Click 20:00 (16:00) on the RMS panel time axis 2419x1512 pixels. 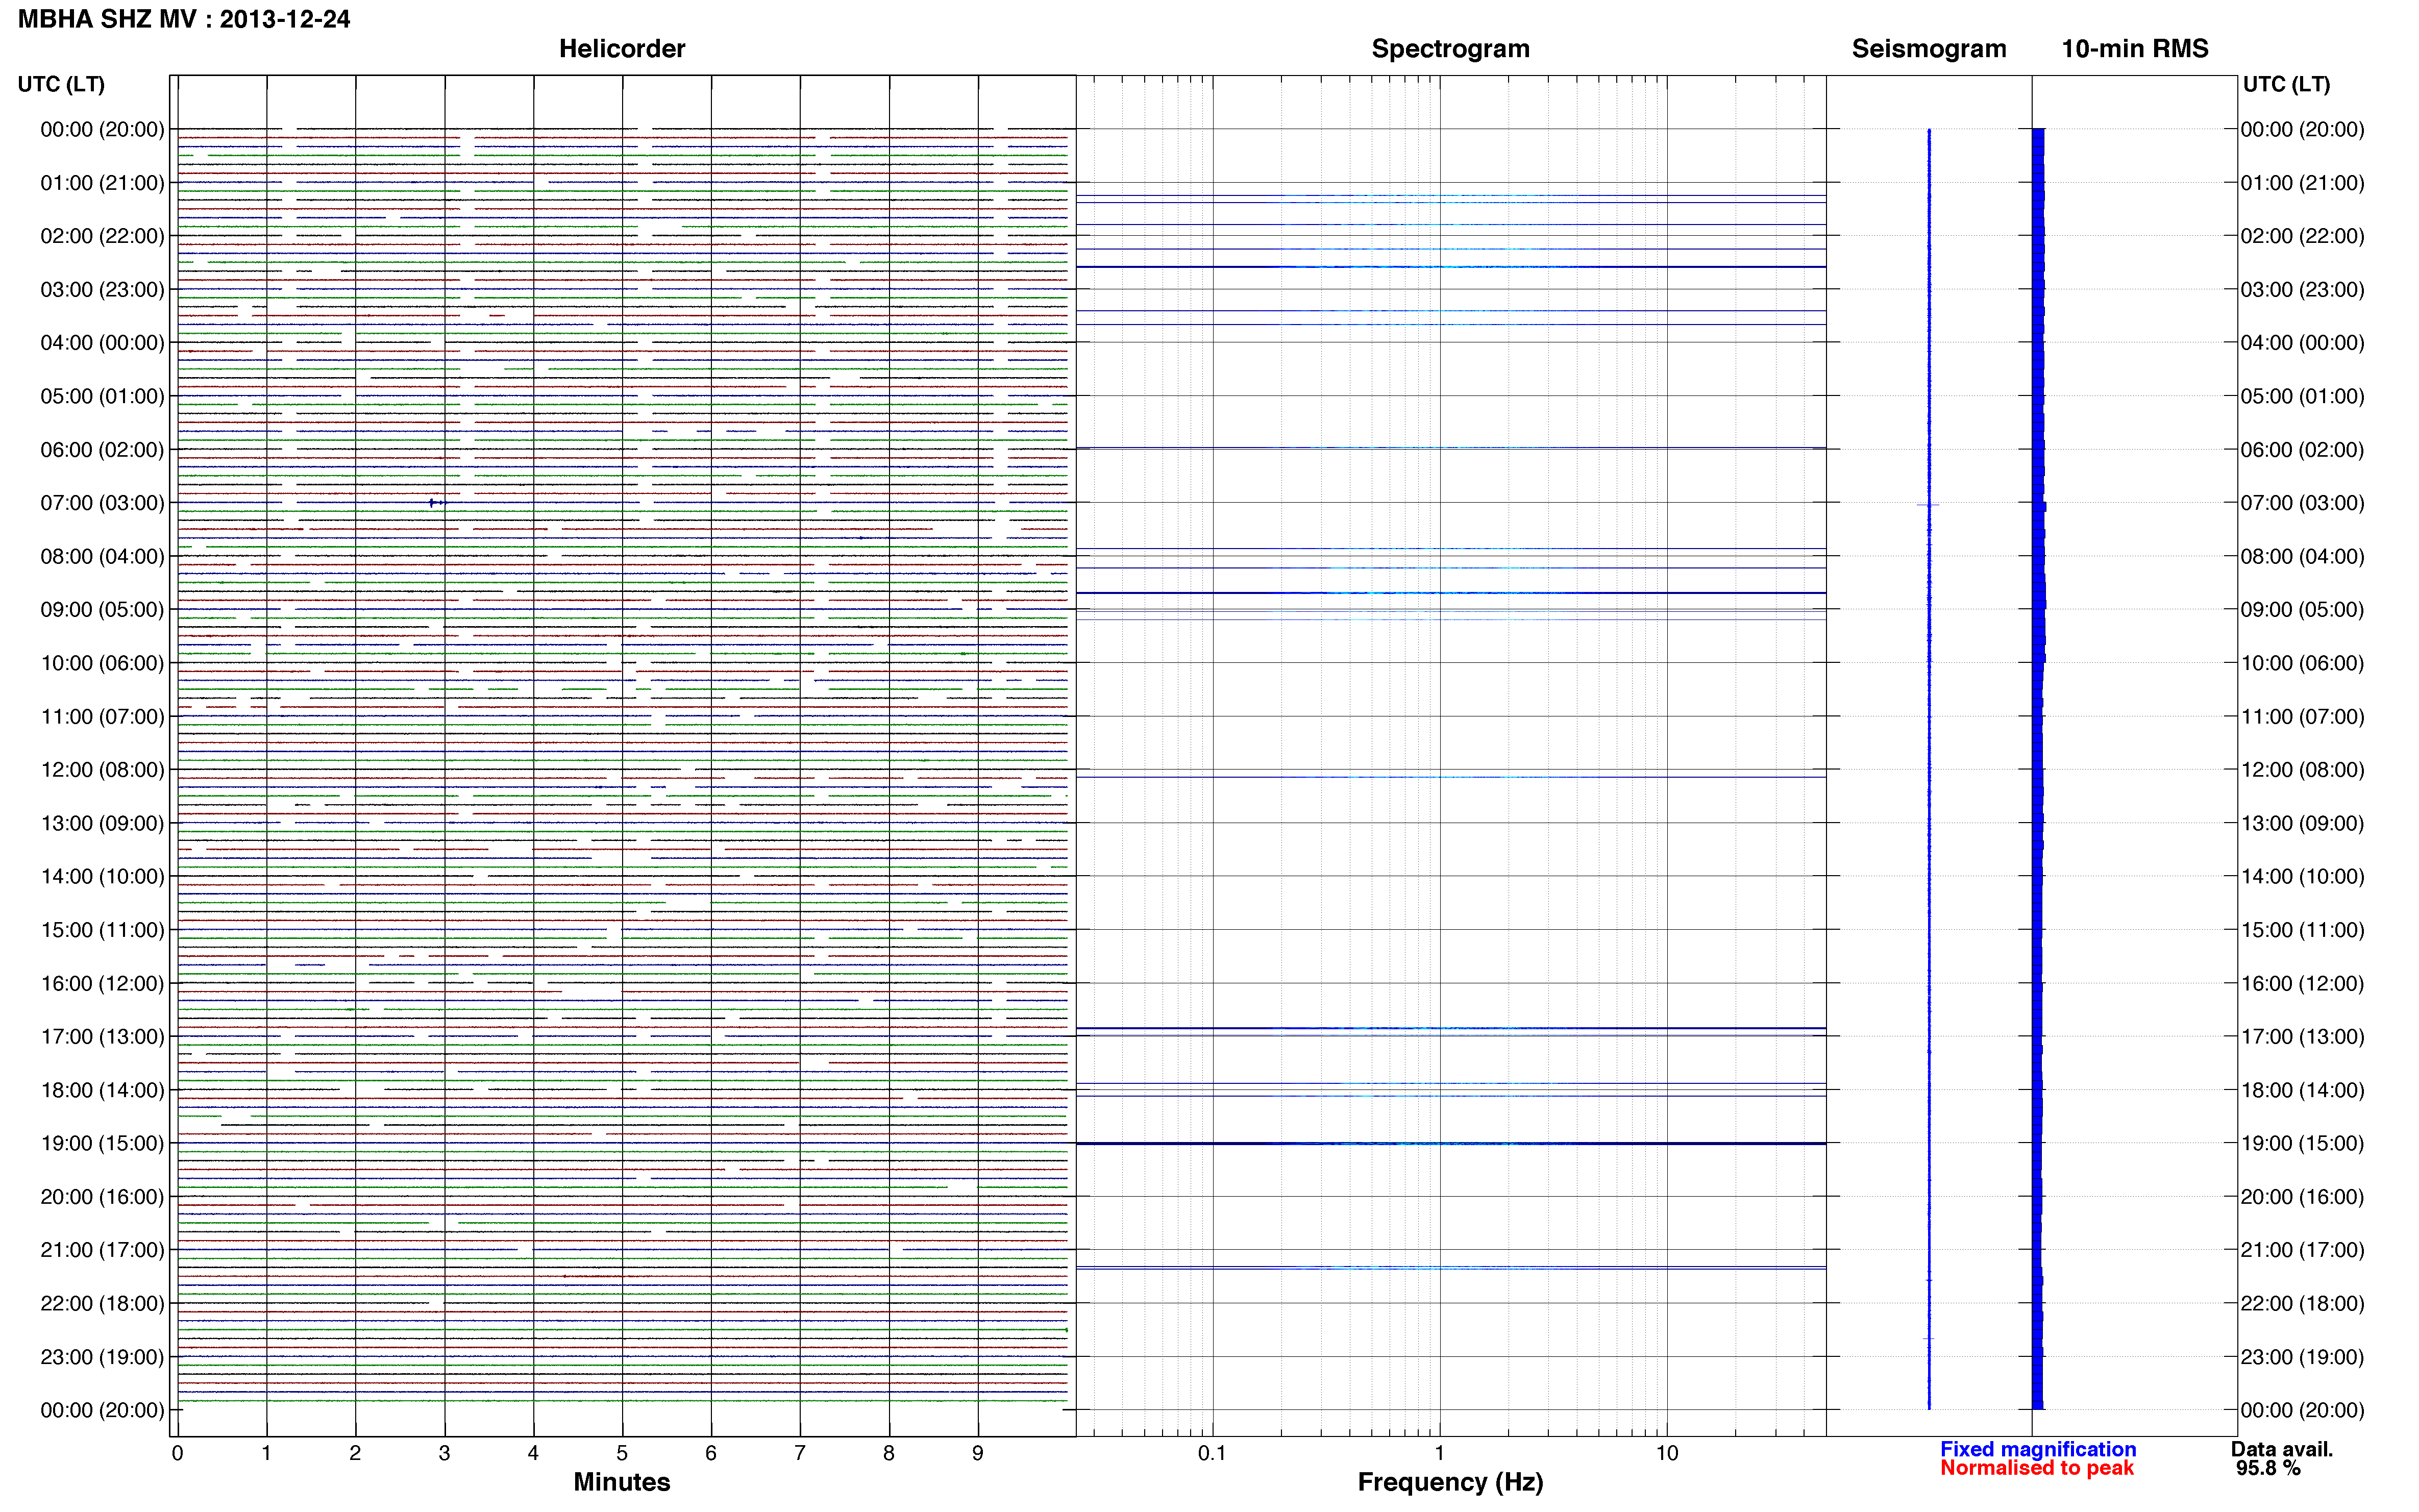coord(2303,1197)
